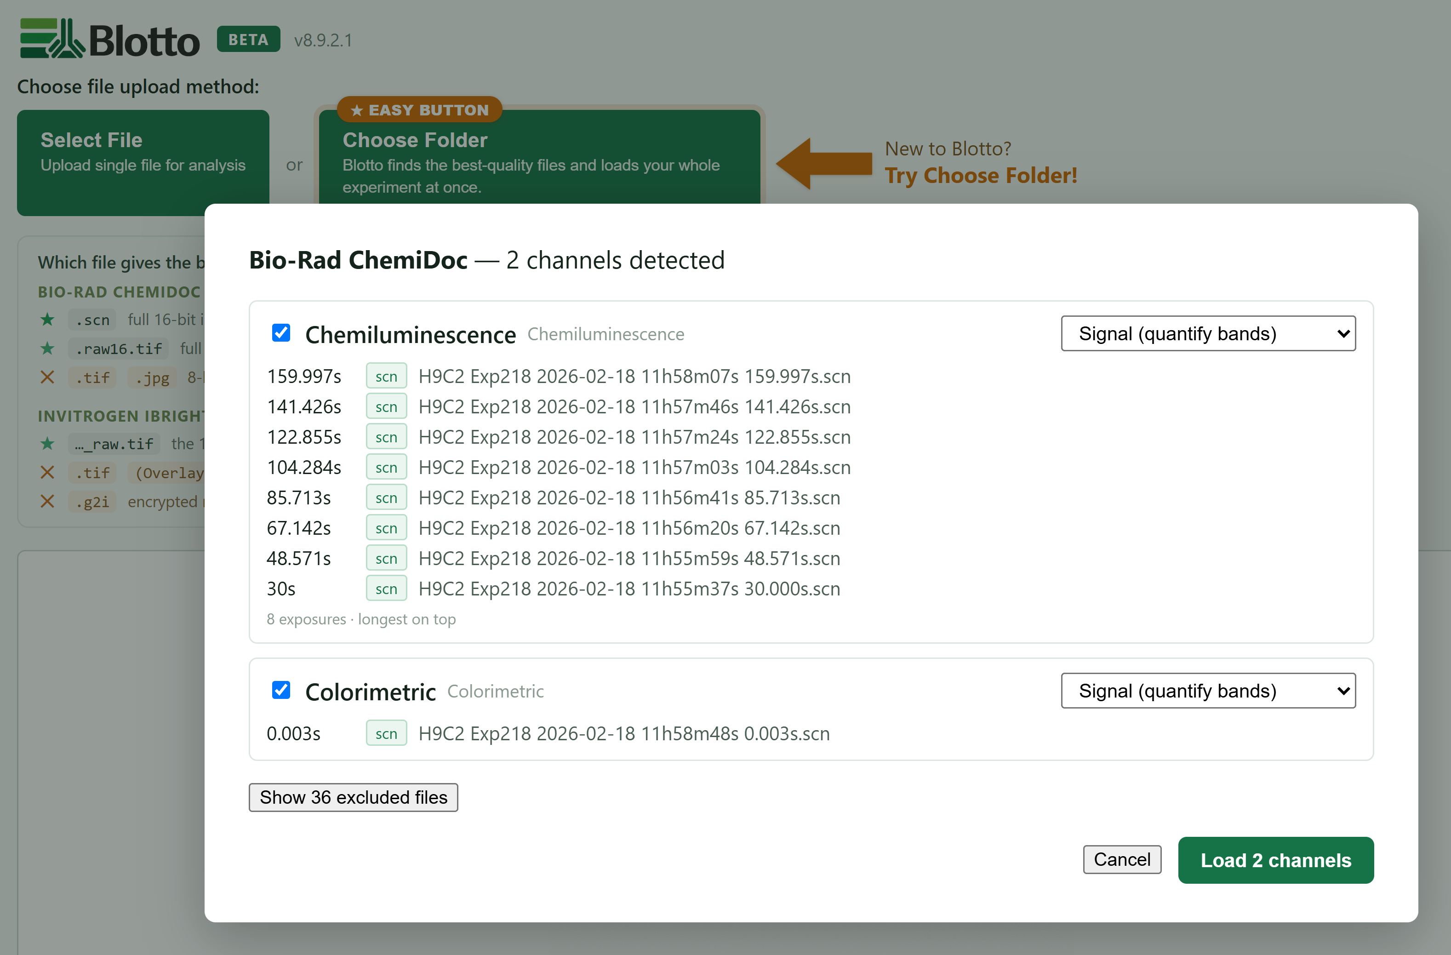Image resolution: width=1451 pixels, height=955 pixels.
Task: Select file name ending 11h57m24s 122.855s.scn
Action: 634,437
